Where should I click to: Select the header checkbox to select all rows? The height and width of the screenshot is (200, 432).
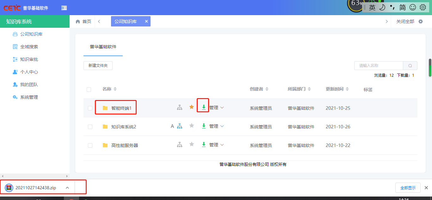(89, 89)
